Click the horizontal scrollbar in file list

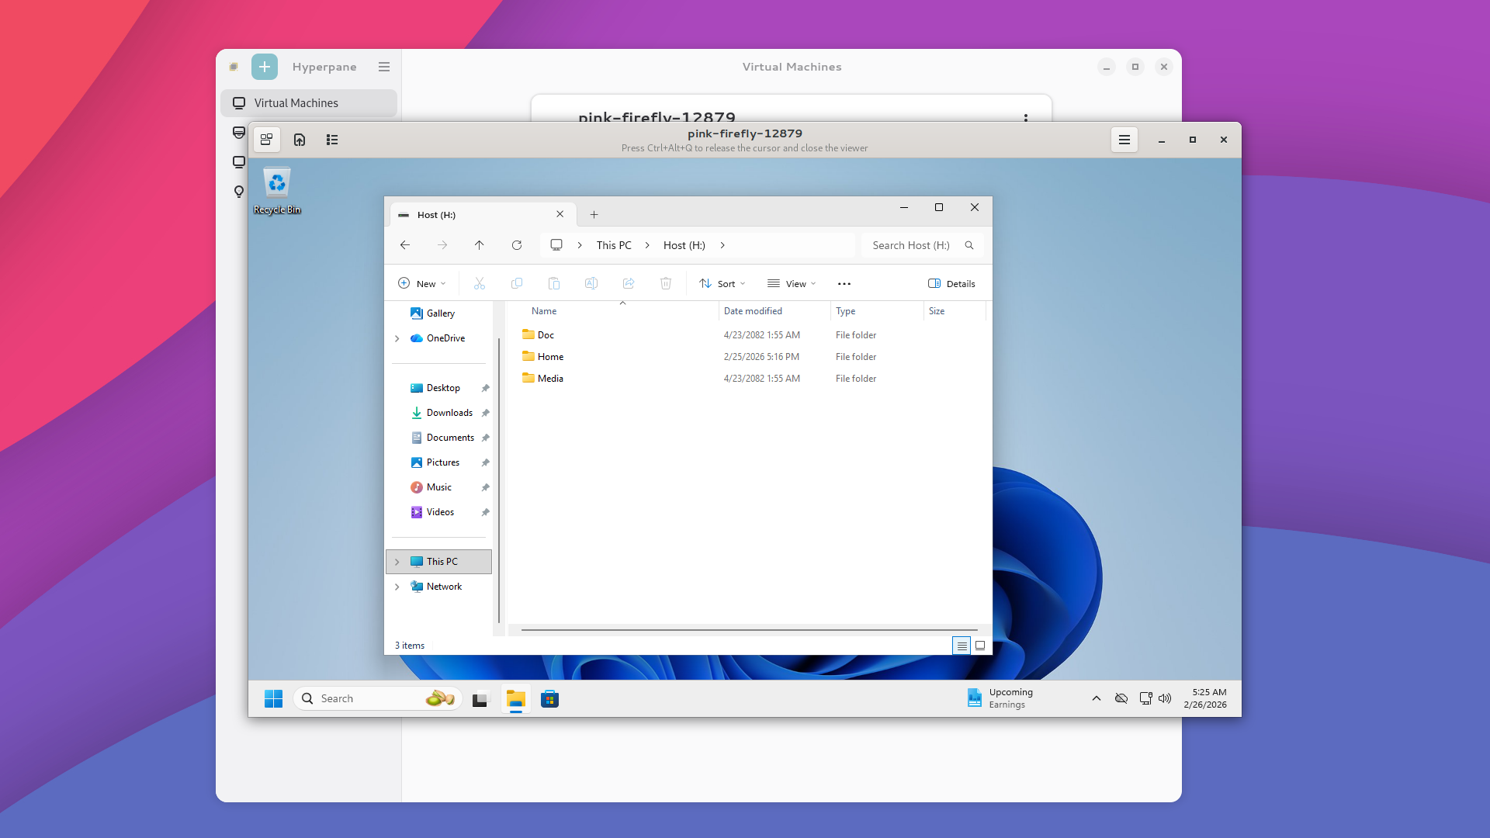coord(749,630)
